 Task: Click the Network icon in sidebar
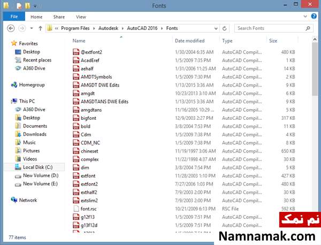(x=14, y=200)
